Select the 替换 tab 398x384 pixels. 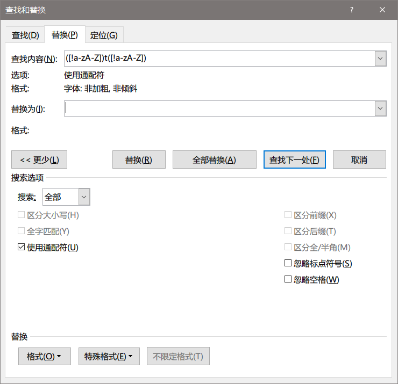[x=65, y=35]
